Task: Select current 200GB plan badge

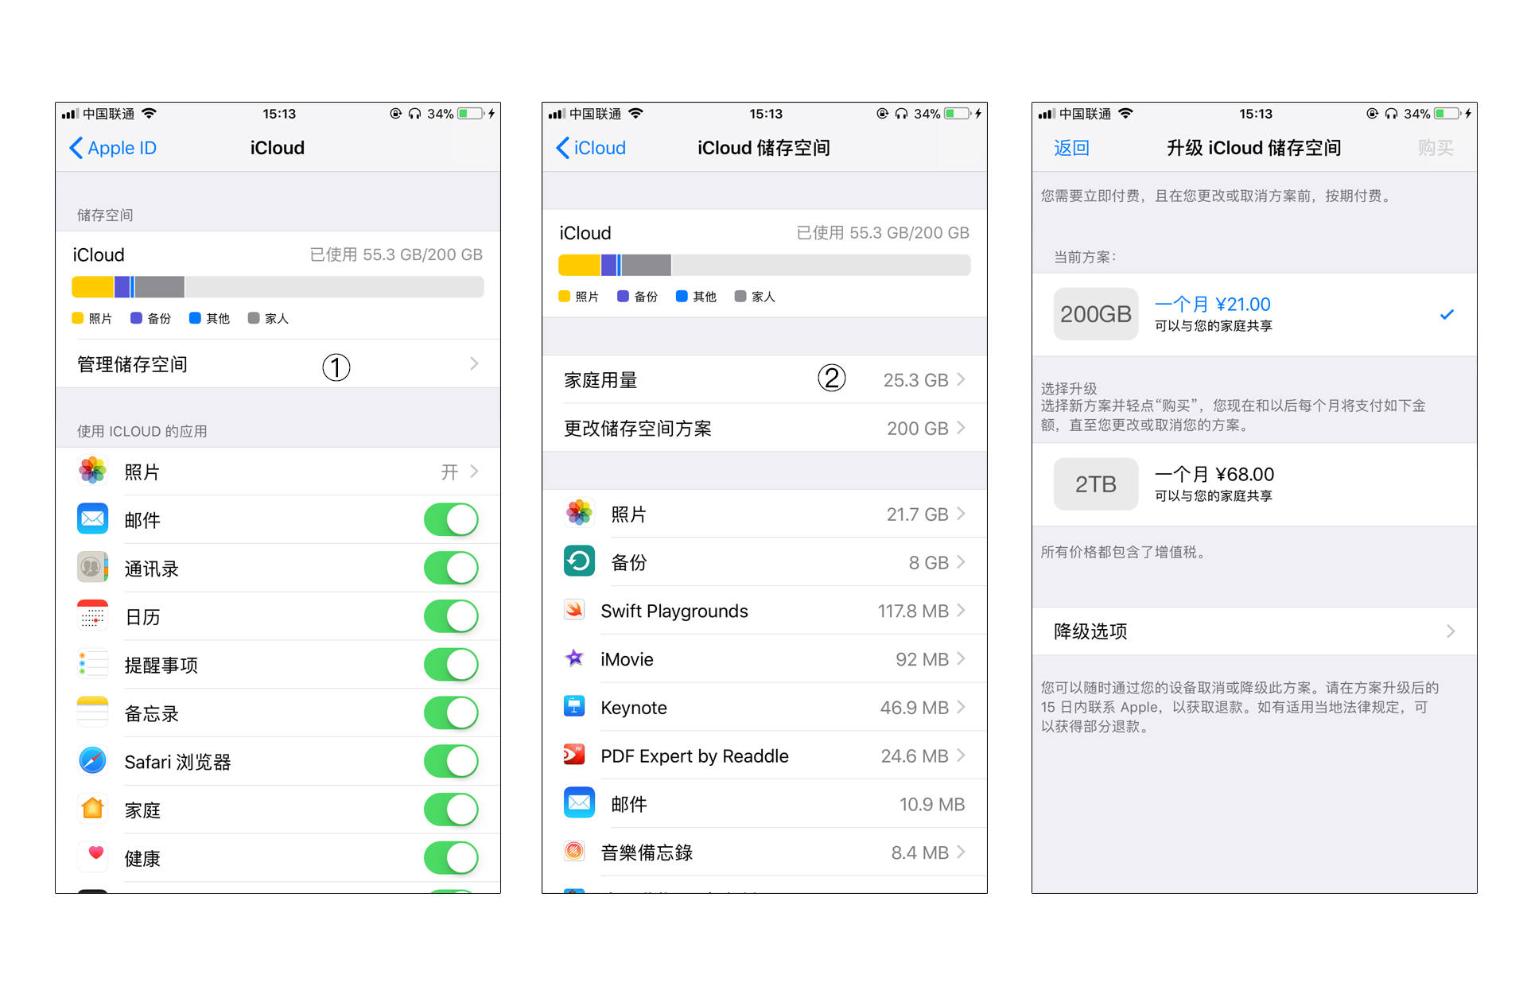Action: (x=1095, y=314)
